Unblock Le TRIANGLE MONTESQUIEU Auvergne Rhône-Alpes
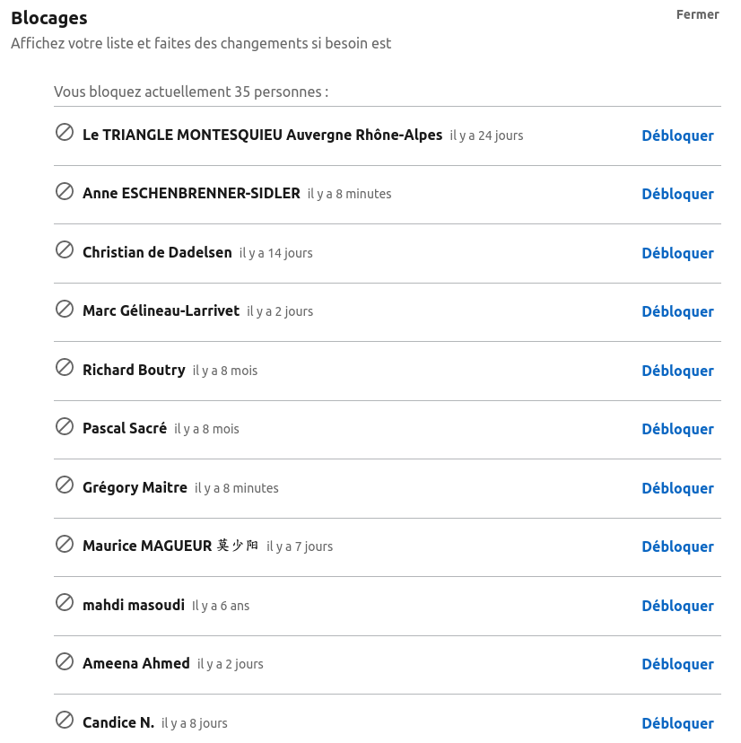Image resolution: width=741 pixels, height=743 pixels. point(677,135)
